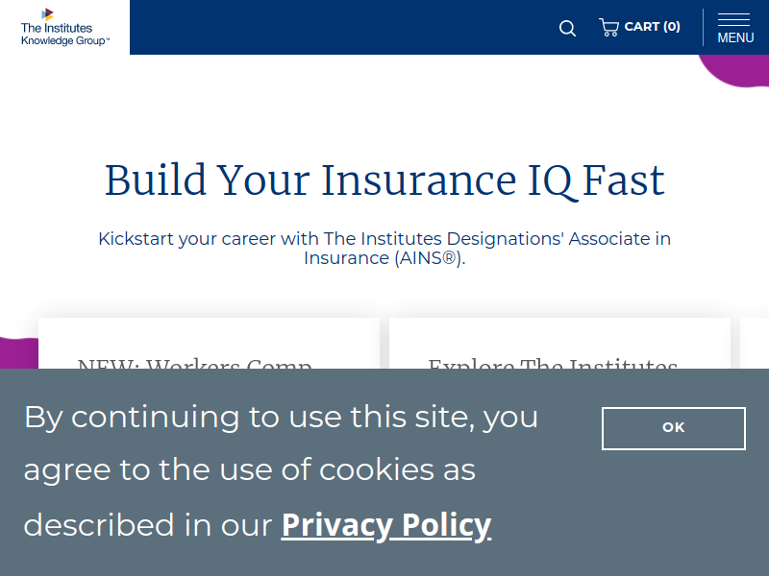Open the hamburger menu lines icon
The width and height of the screenshot is (769, 576).
tap(733, 20)
